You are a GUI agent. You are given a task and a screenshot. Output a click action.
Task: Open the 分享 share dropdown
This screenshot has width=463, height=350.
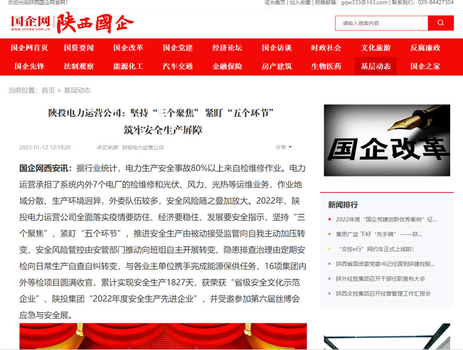(x=283, y=147)
